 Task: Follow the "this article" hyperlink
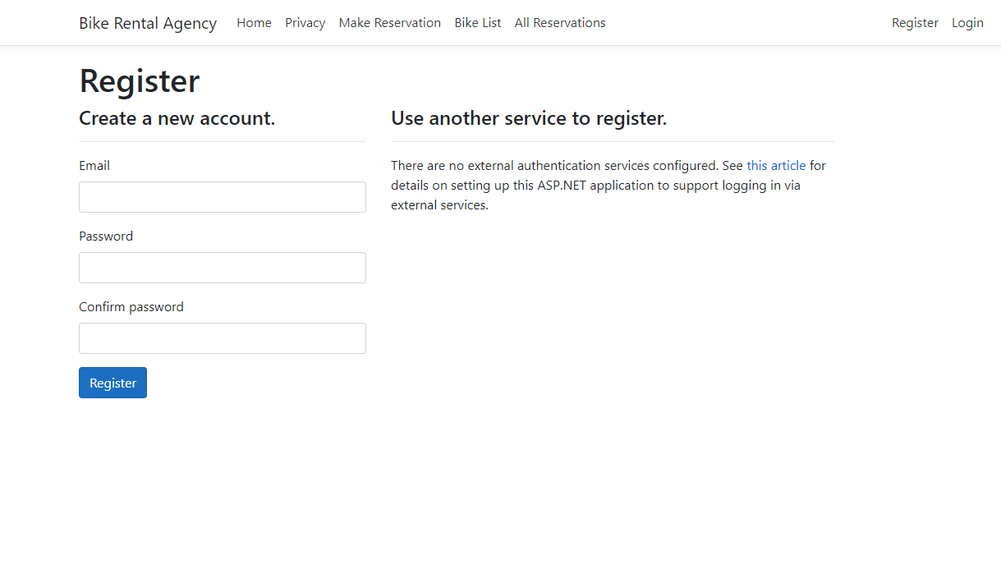pyautogui.click(x=775, y=166)
